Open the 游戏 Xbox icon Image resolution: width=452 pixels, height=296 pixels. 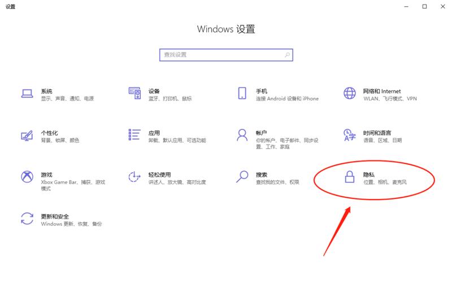click(27, 176)
